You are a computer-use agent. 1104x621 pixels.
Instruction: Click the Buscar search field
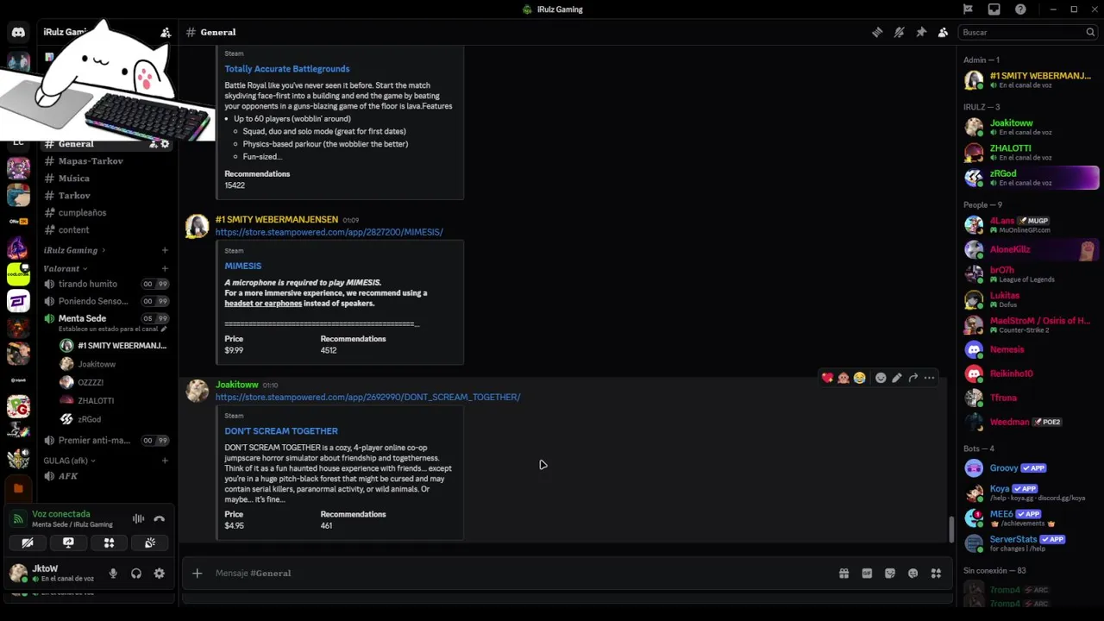point(1027,32)
